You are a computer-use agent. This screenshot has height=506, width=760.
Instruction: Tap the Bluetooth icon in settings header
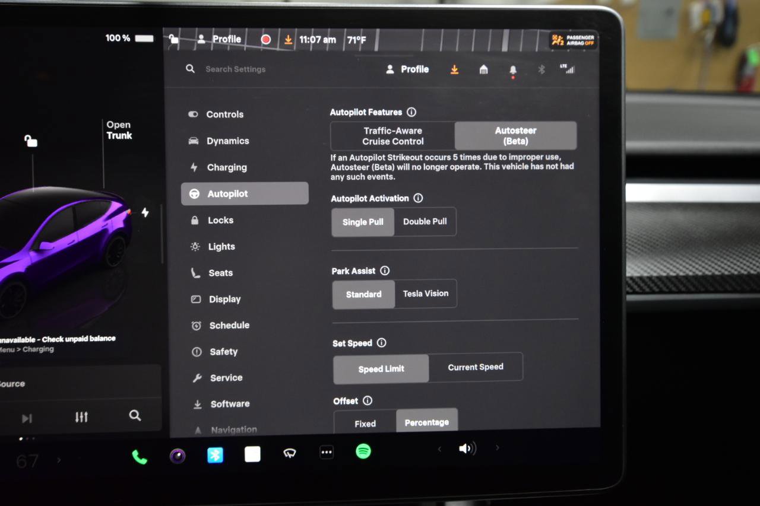tap(541, 69)
